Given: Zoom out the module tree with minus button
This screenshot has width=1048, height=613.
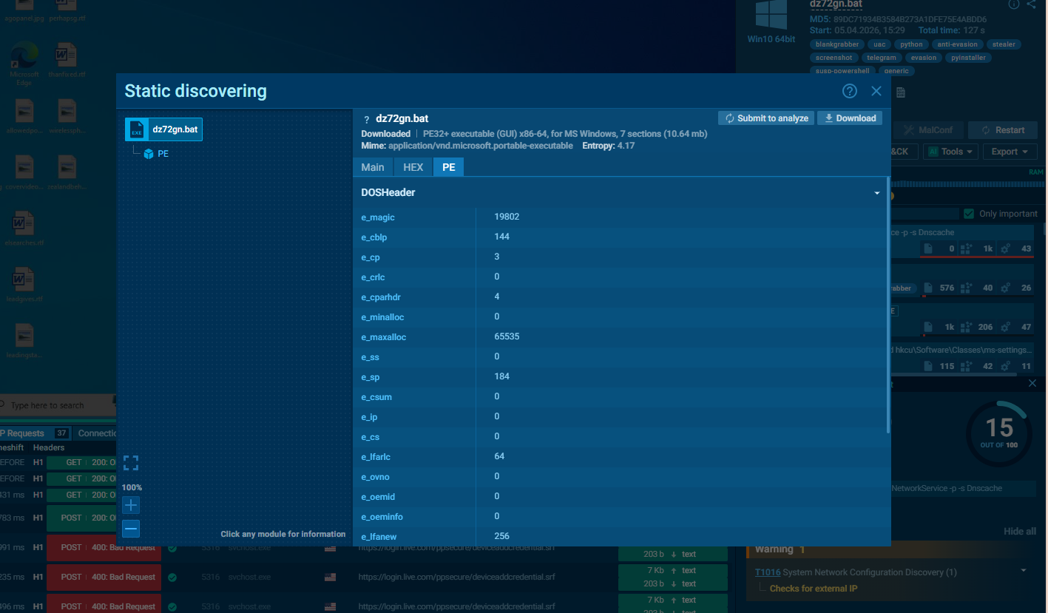Looking at the screenshot, I should 131,529.
